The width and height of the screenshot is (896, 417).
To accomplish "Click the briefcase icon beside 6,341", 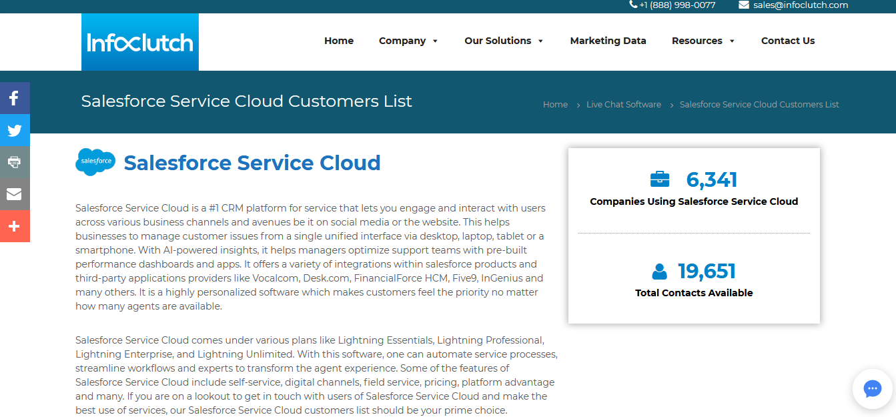I will tap(659, 179).
